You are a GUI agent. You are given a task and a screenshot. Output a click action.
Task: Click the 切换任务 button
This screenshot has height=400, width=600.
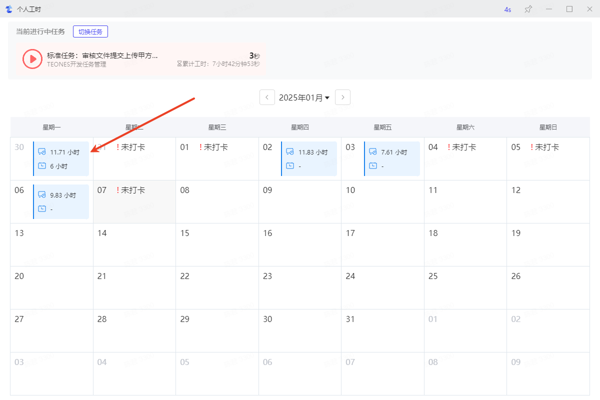tap(90, 31)
